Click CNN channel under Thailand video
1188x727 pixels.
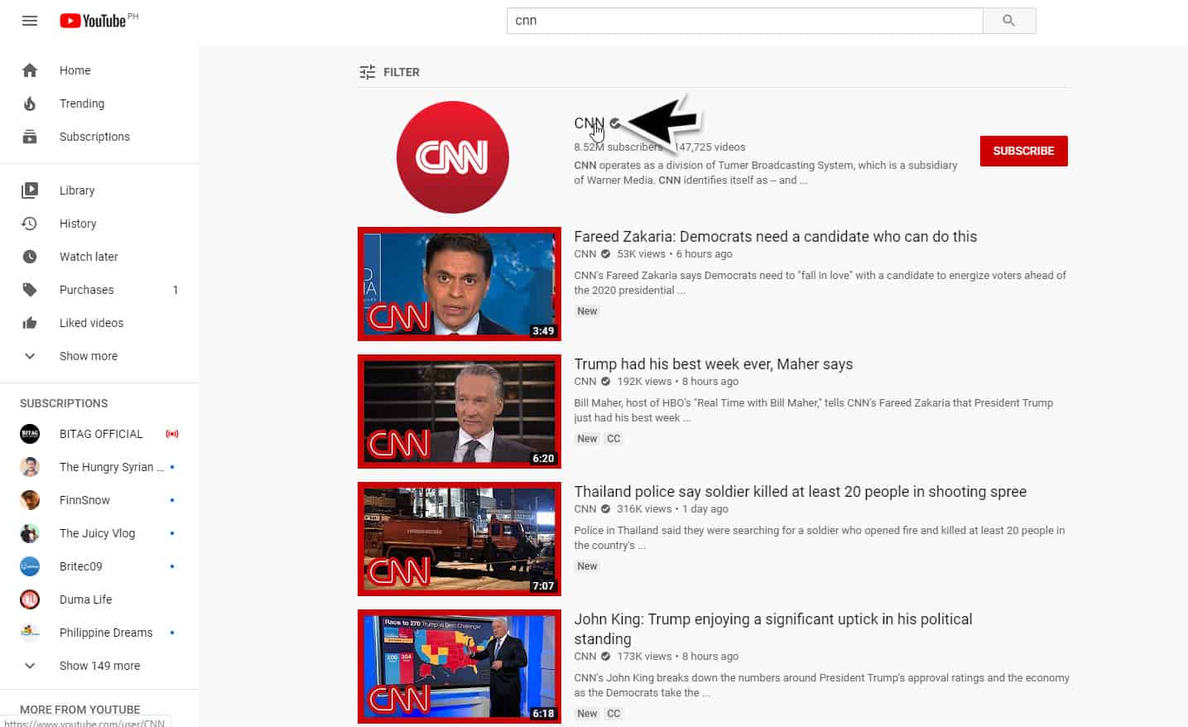point(584,509)
